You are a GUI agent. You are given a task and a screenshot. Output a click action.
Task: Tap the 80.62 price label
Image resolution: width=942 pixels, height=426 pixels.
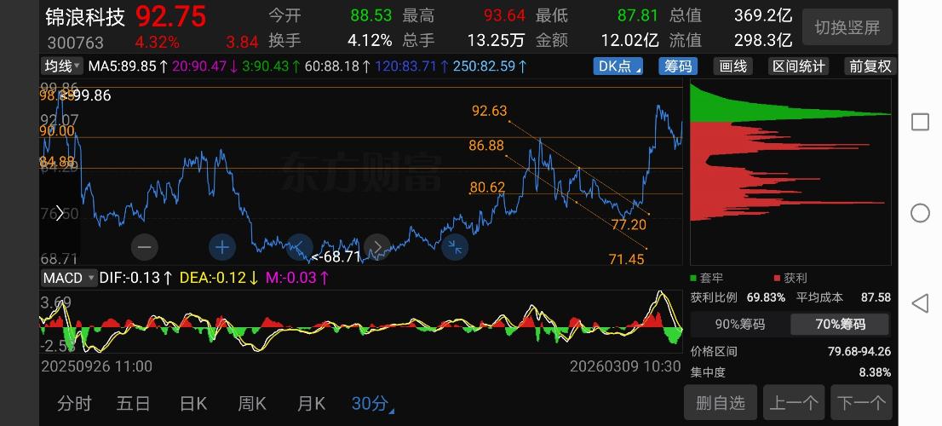(487, 187)
